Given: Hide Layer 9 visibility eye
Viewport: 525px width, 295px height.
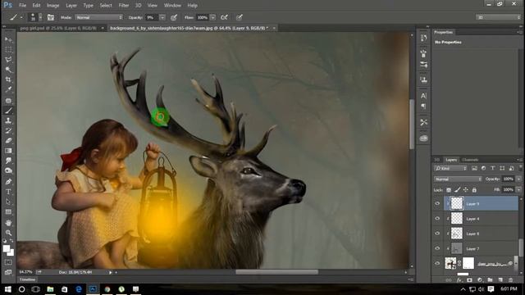Looking at the screenshot, I should click(x=437, y=203).
